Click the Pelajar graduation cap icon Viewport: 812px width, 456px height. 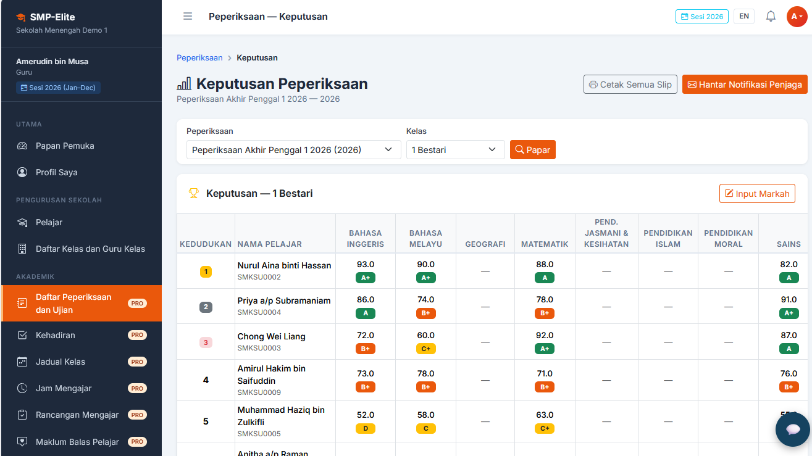click(22, 223)
